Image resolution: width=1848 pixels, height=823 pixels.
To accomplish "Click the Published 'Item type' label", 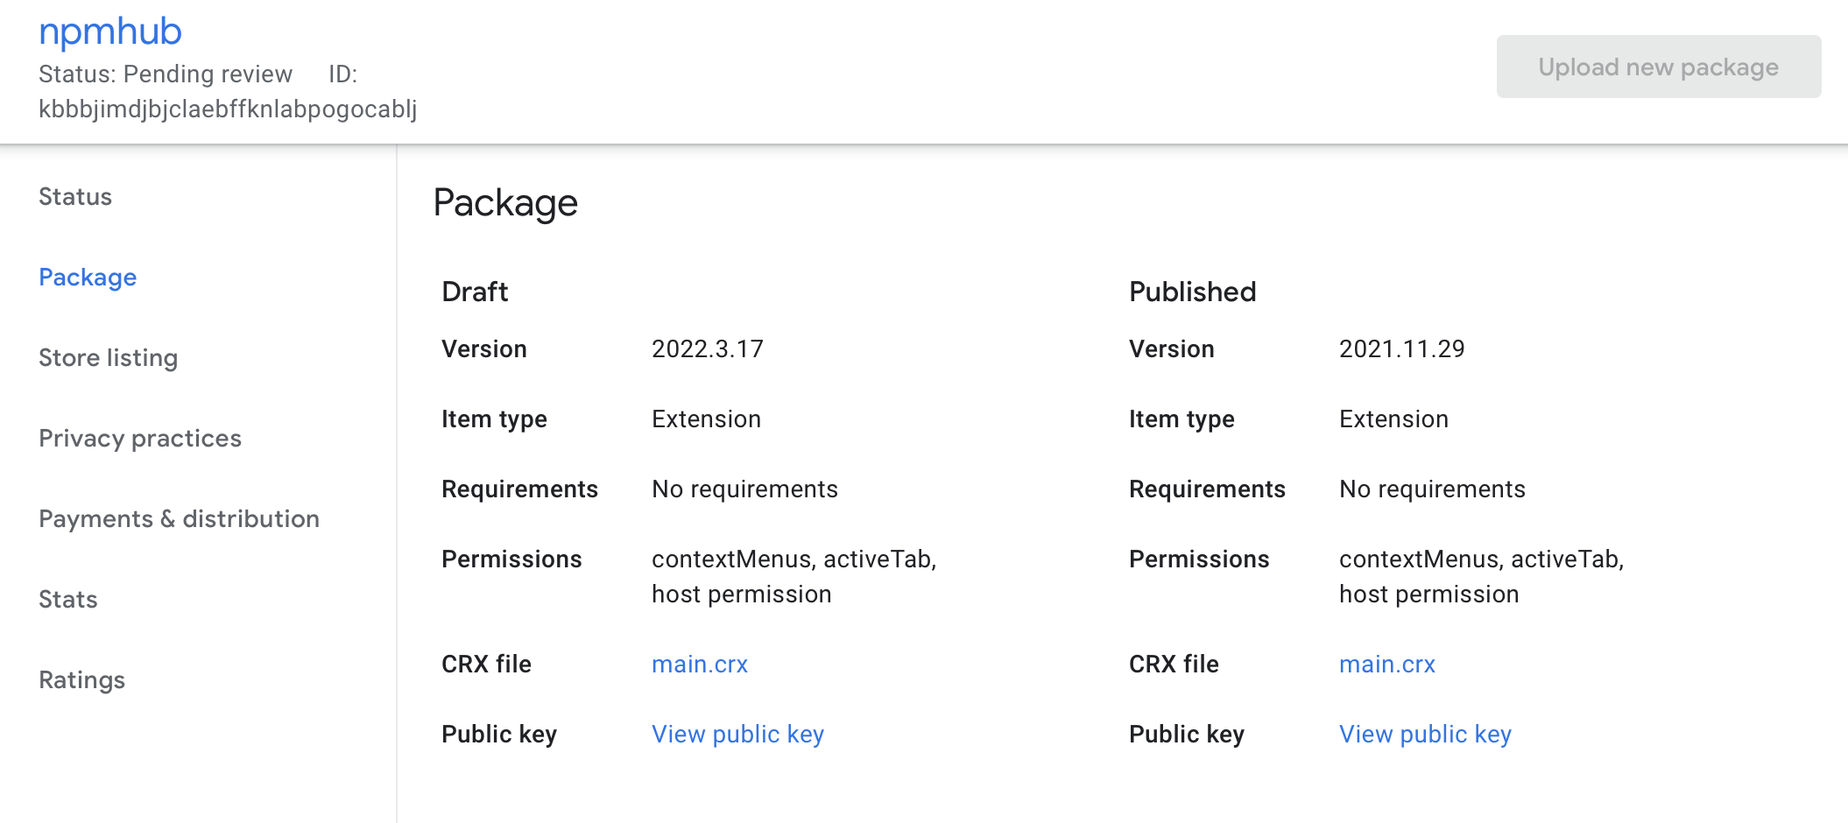I will 1181,419.
